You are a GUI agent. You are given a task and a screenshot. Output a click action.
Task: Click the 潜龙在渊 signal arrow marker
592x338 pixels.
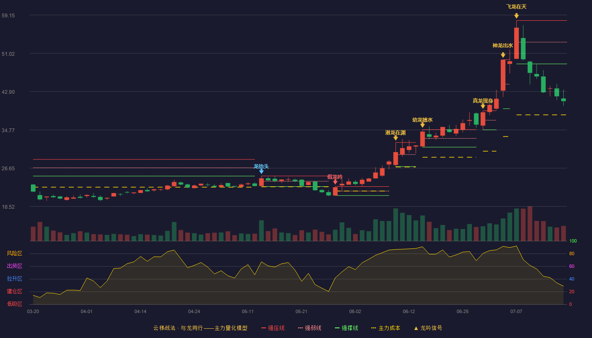click(395, 138)
